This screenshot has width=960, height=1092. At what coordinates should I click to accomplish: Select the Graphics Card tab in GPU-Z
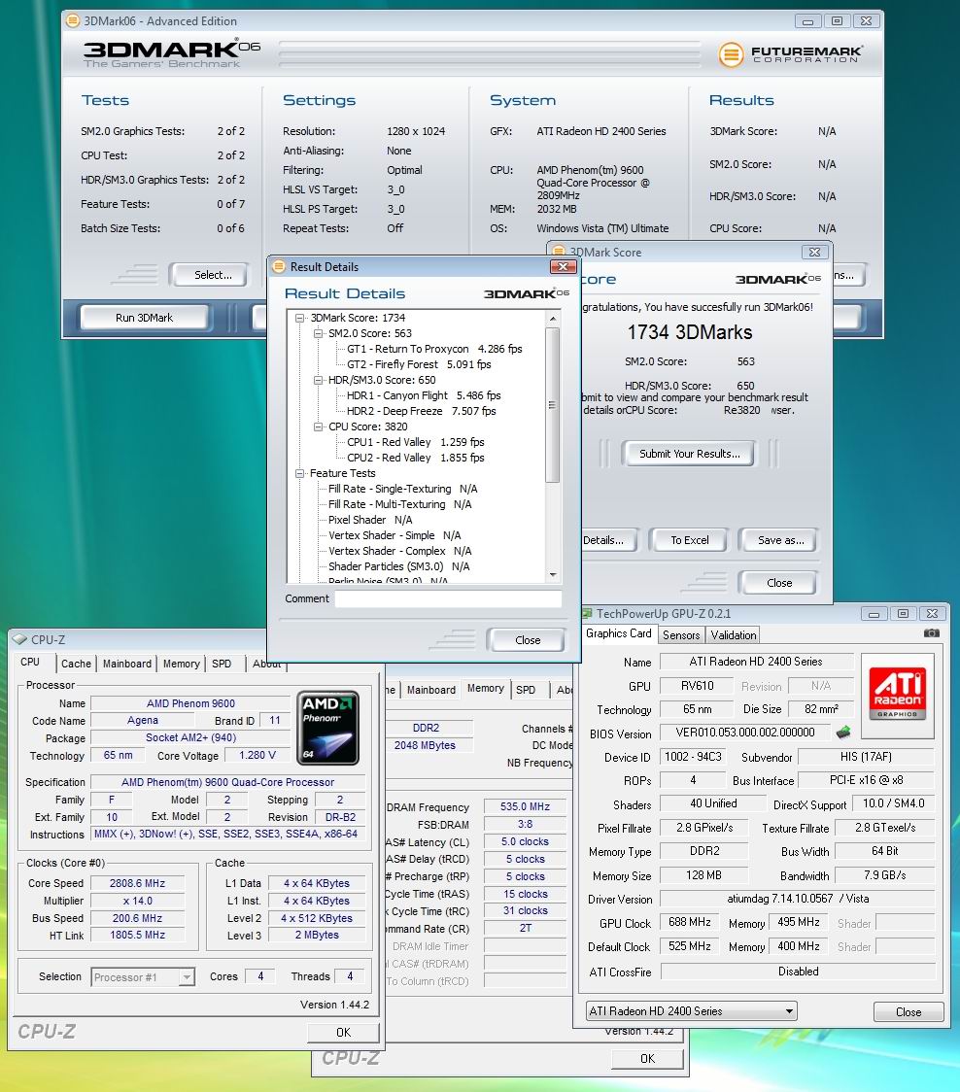coord(618,633)
